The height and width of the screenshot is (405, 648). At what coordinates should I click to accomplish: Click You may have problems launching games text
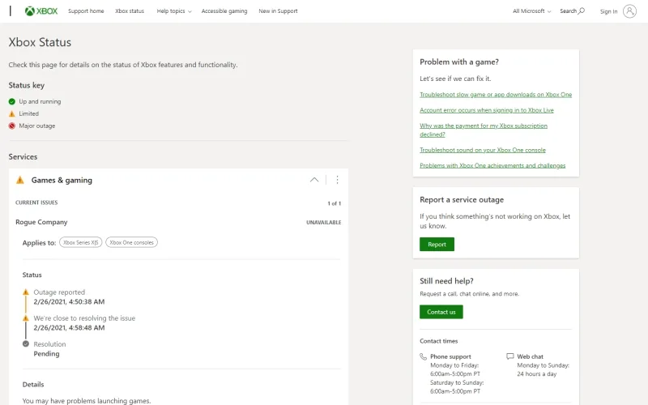click(87, 401)
